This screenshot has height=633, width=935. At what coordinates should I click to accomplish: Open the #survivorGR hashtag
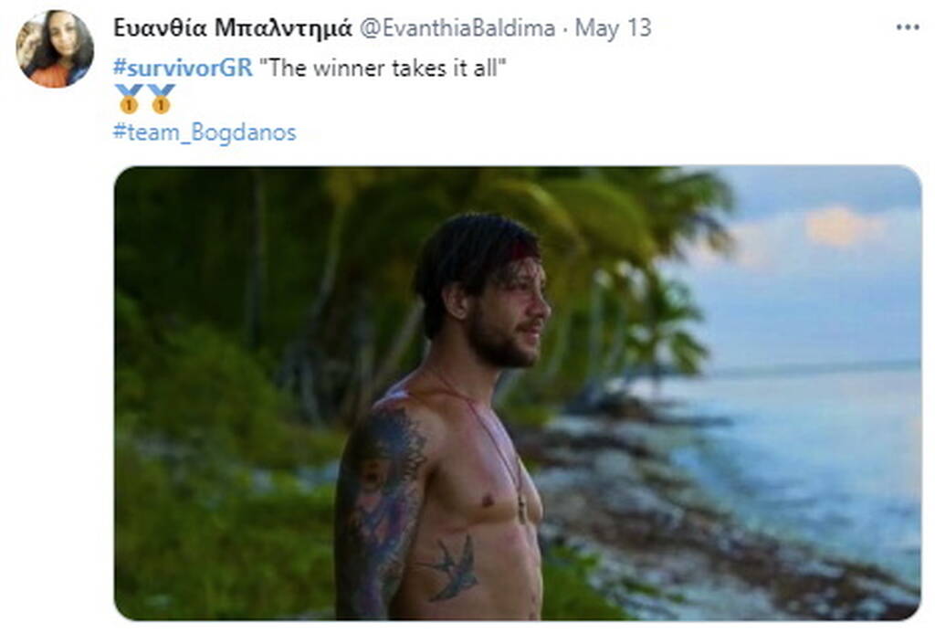pyautogui.click(x=183, y=68)
